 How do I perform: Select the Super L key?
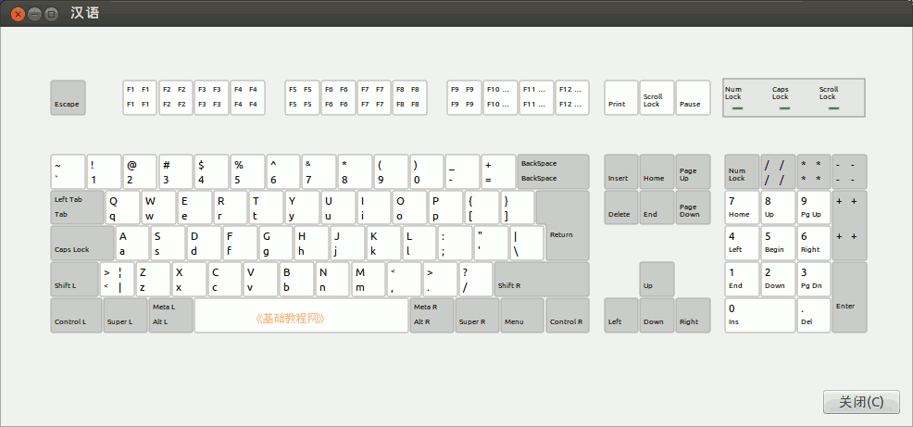(x=125, y=315)
